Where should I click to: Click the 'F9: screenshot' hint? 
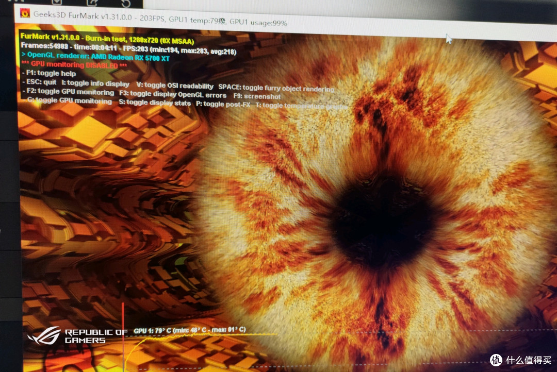pos(257,96)
